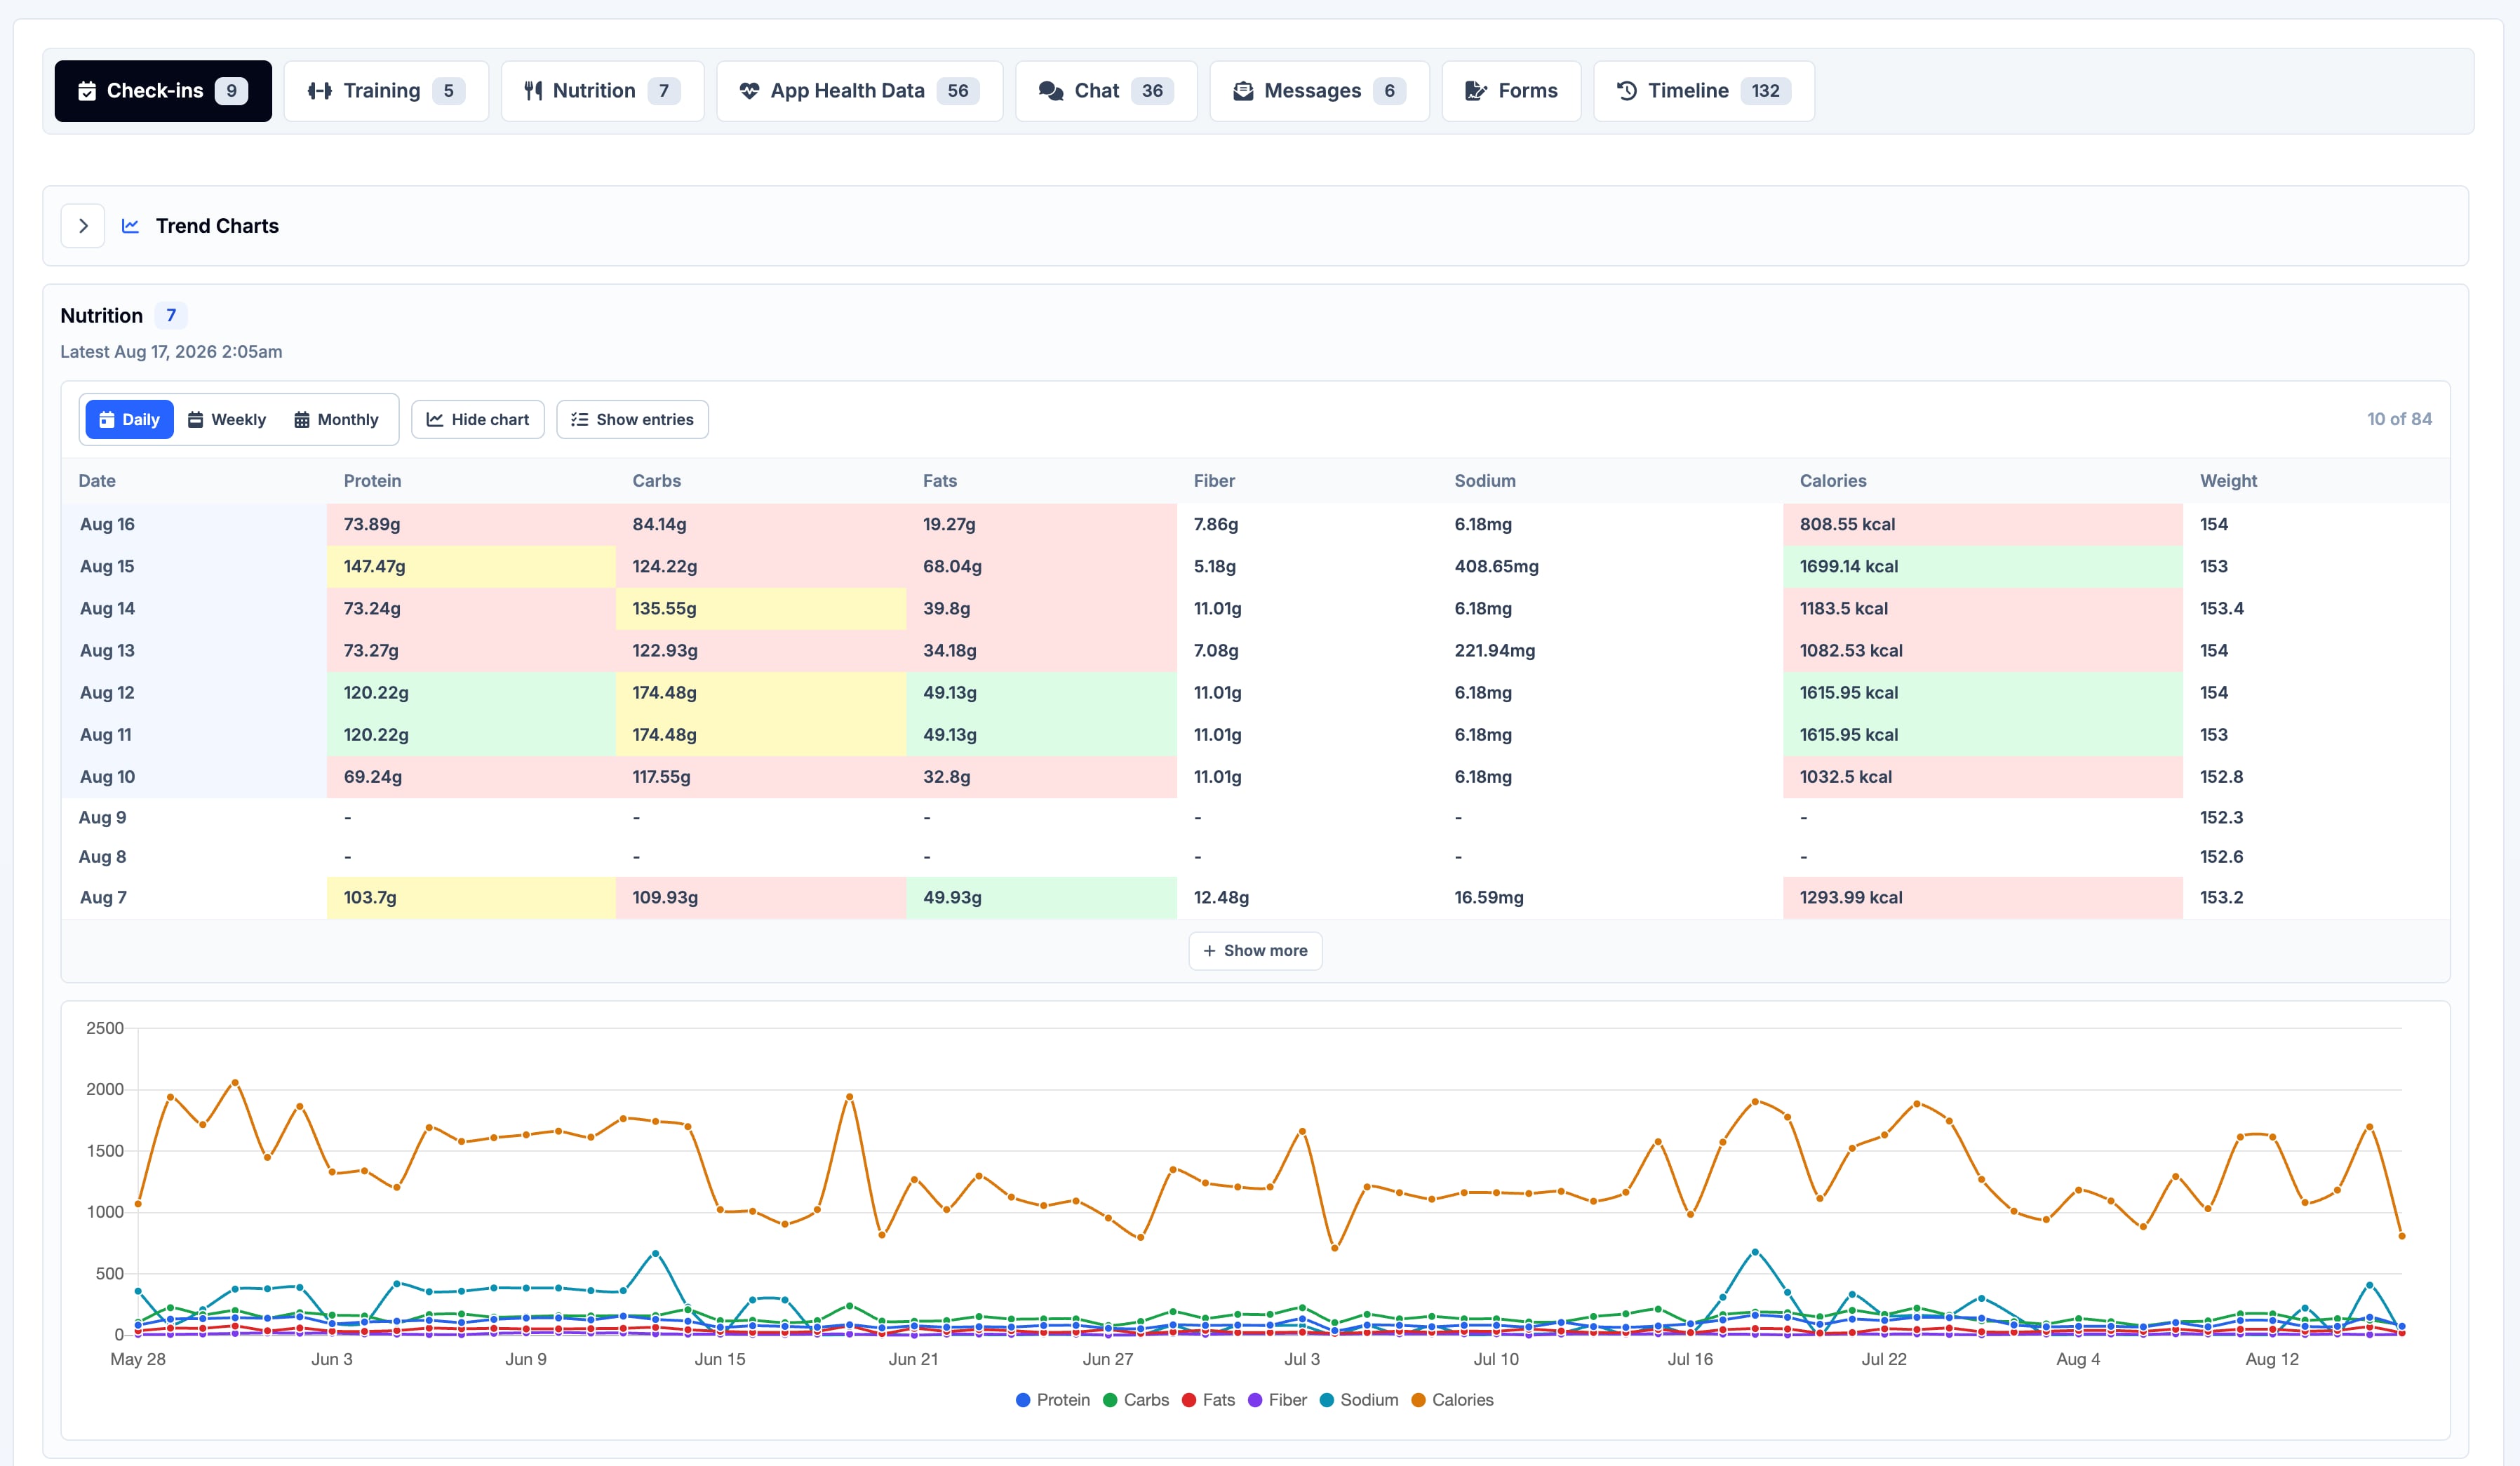This screenshot has width=2520, height=1466.
Task: Click the Aug 10 weight value 152.8
Action: coord(2221,777)
